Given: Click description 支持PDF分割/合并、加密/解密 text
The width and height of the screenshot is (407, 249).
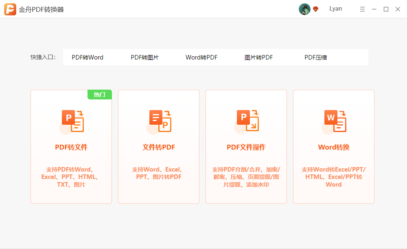Looking at the screenshot, I should tap(246, 177).
